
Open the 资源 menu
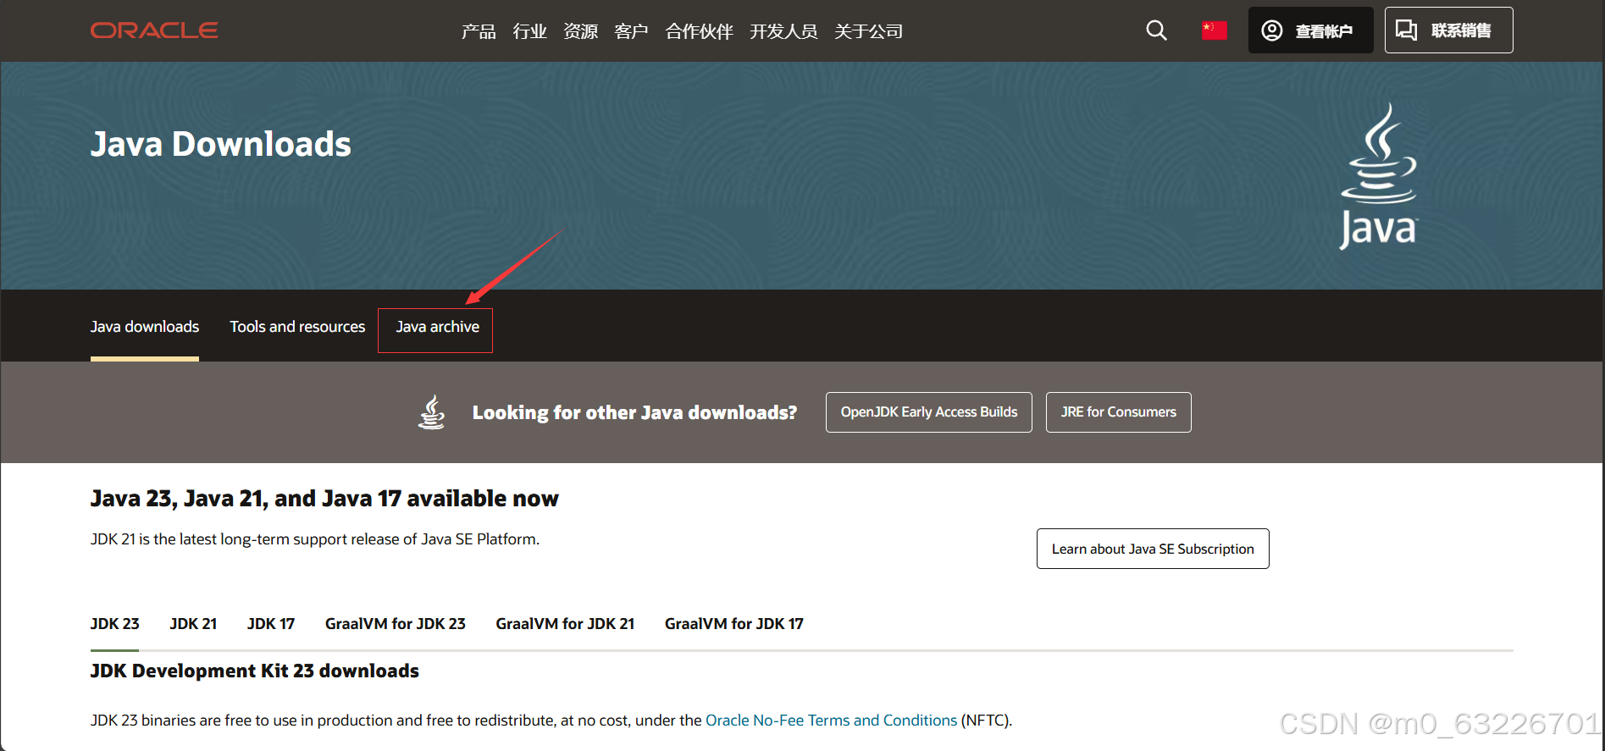tap(580, 31)
